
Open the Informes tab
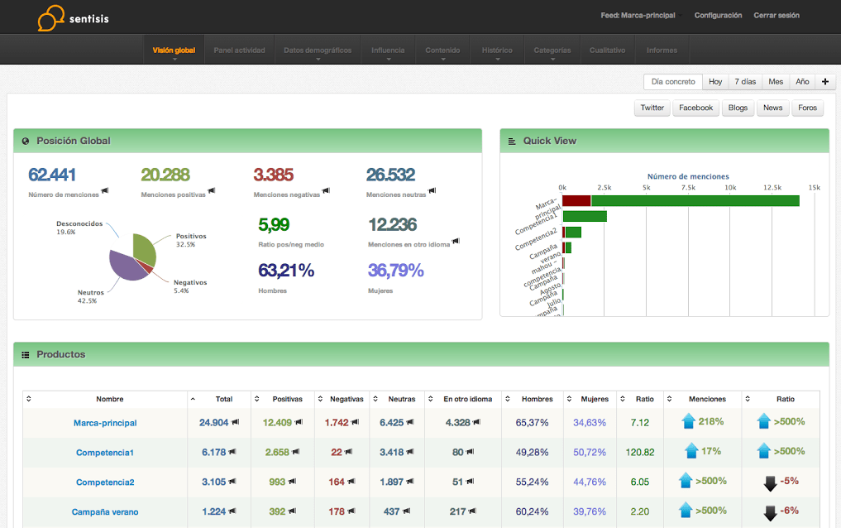(662, 50)
